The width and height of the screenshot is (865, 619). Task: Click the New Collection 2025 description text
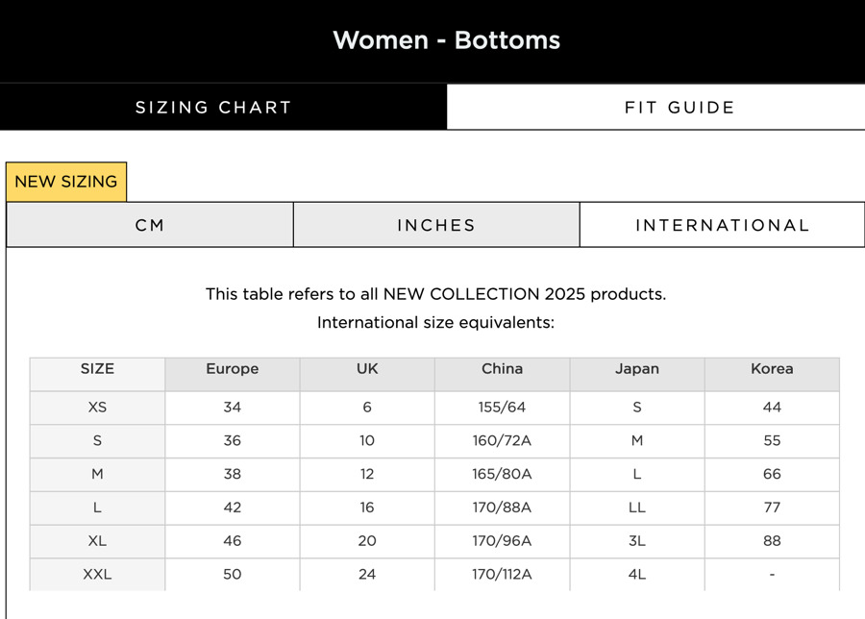tap(435, 294)
